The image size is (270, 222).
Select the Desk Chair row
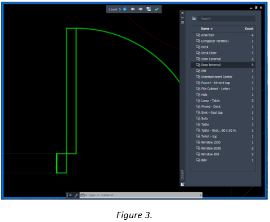coord(223,53)
